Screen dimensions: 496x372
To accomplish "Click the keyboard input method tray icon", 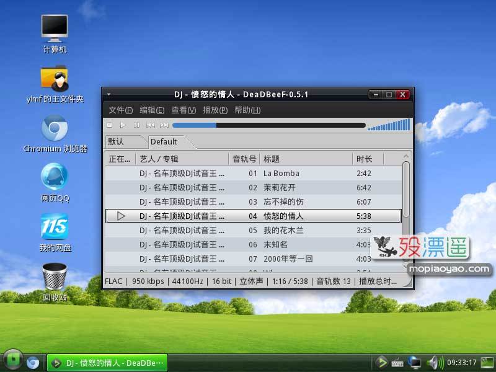I will point(397,363).
